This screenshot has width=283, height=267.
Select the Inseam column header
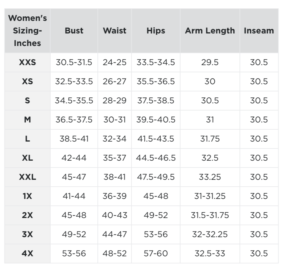pyautogui.click(x=259, y=31)
